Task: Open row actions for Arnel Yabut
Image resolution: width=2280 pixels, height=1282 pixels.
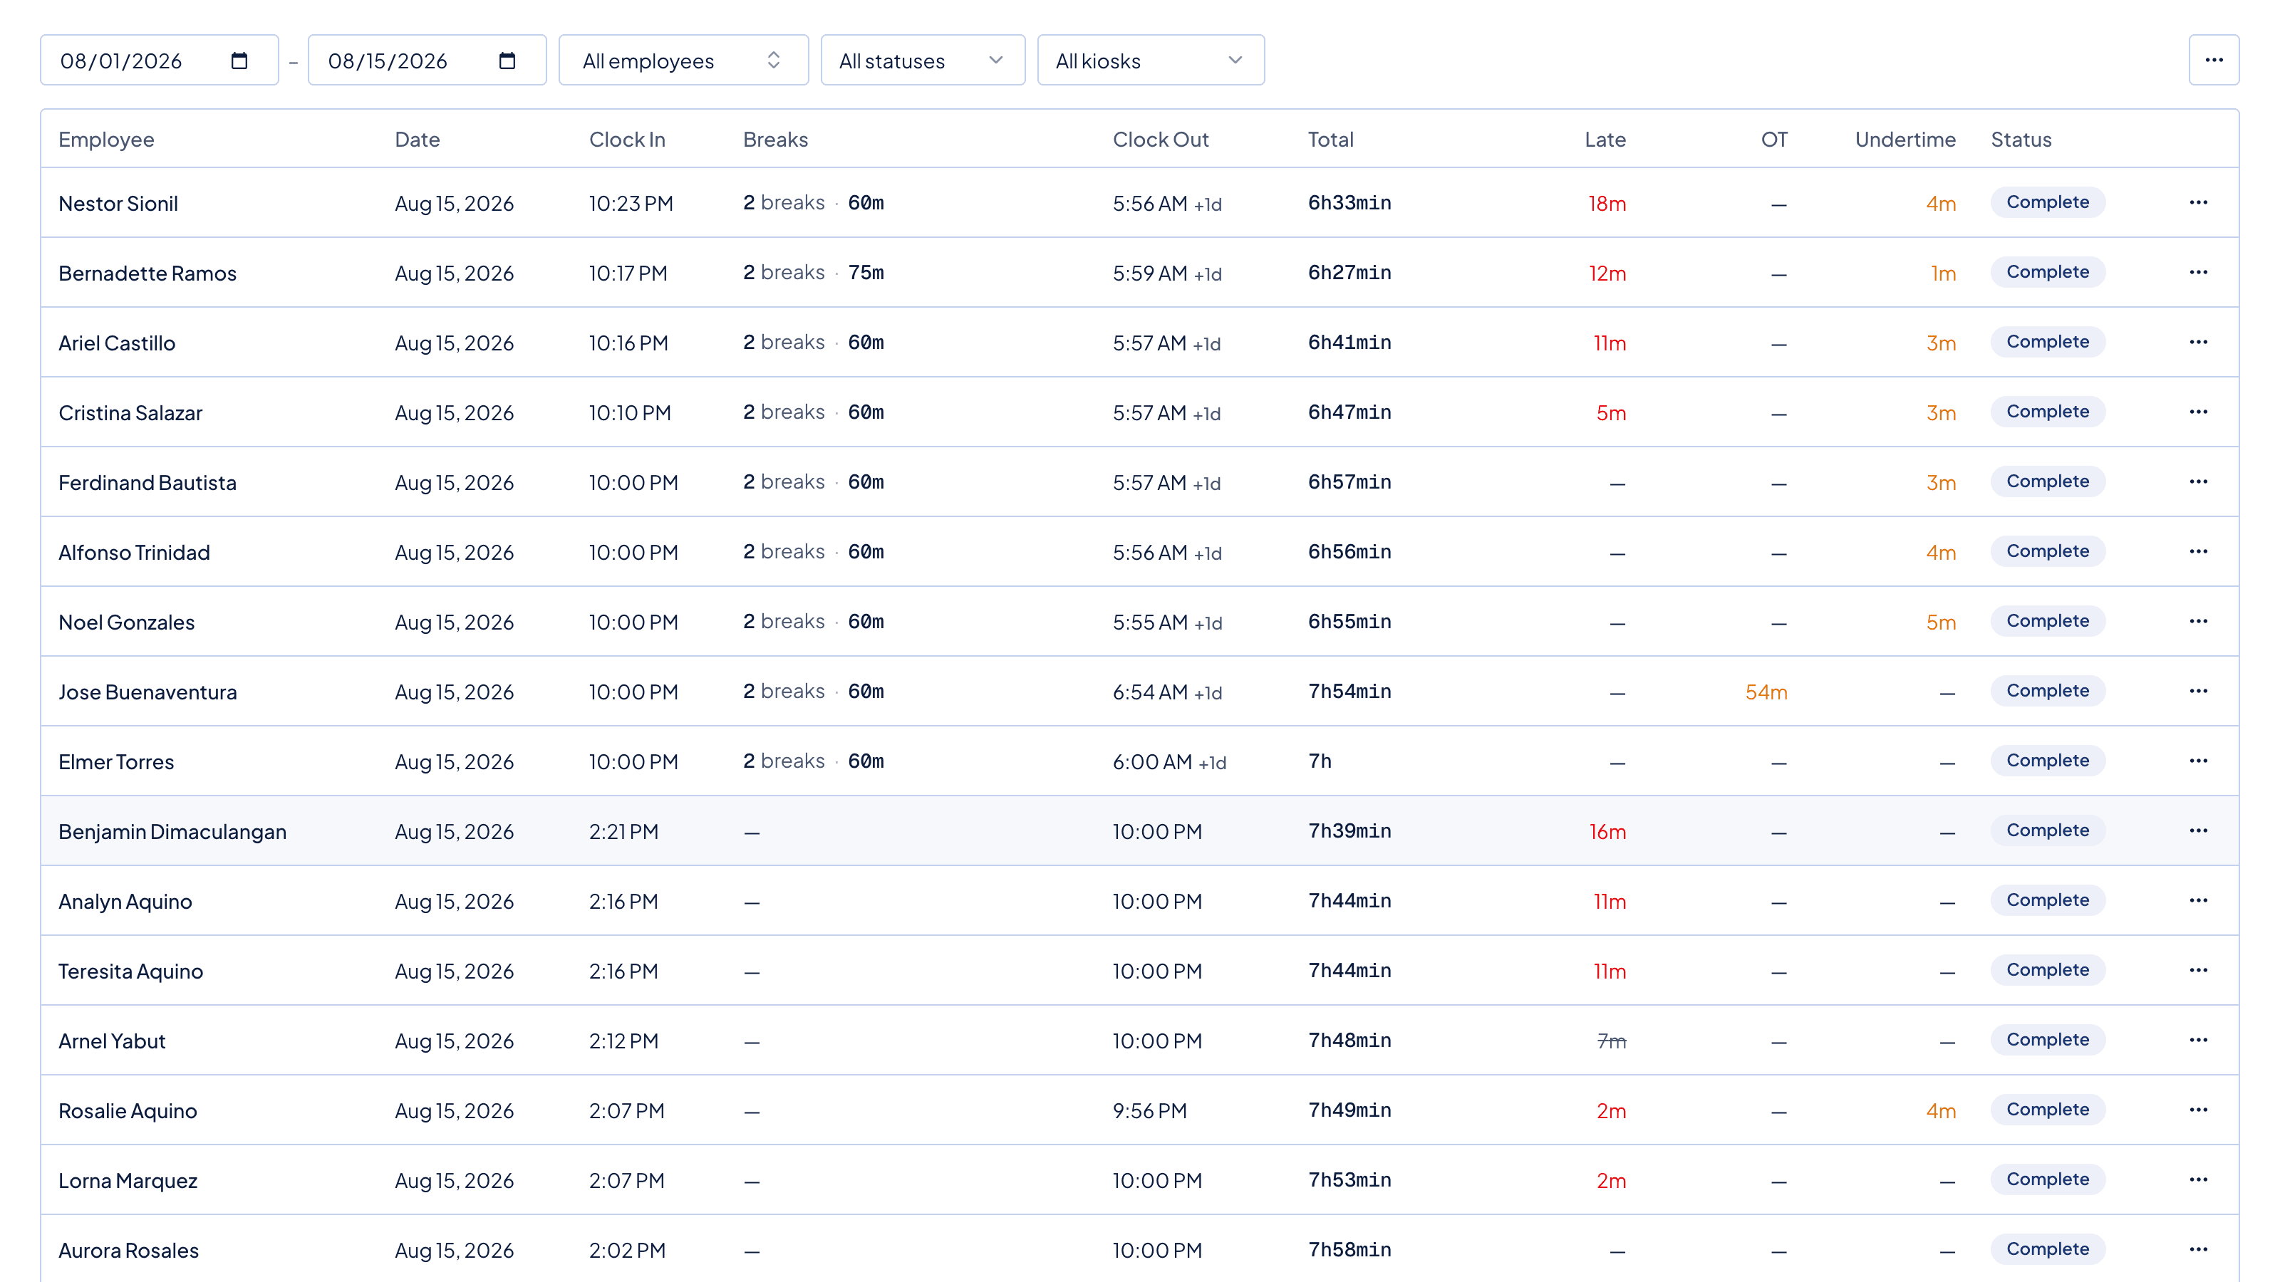Action: point(2199,1041)
